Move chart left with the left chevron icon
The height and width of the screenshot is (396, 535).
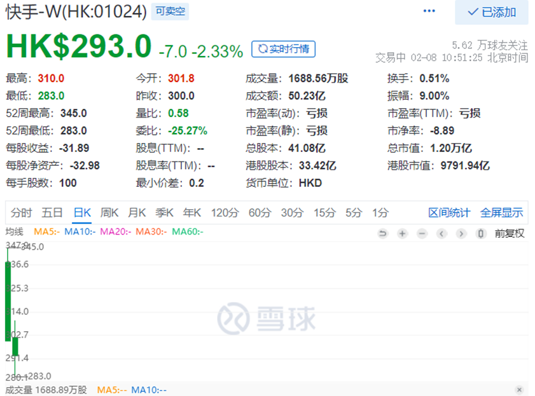point(441,233)
